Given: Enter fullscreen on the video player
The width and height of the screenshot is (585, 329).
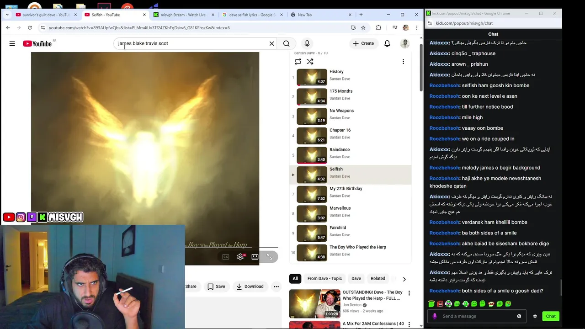Looking at the screenshot, I should click(269, 257).
